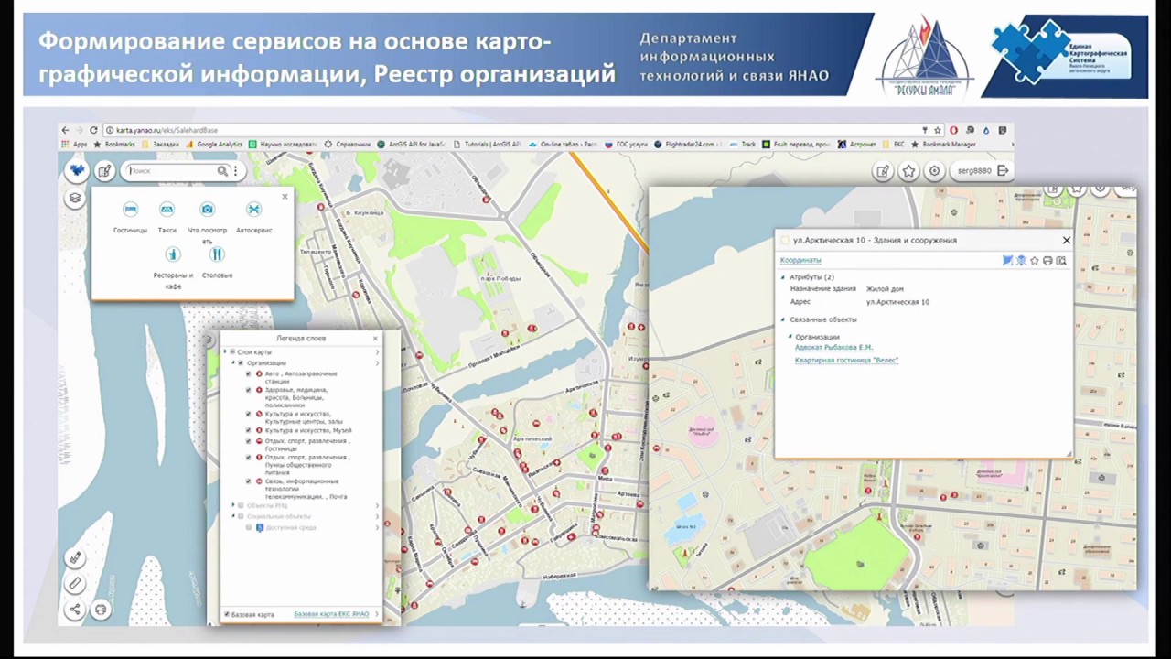Select the Автосервис wrench icon
Screen dimensions: 1171x659
pos(253,210)
